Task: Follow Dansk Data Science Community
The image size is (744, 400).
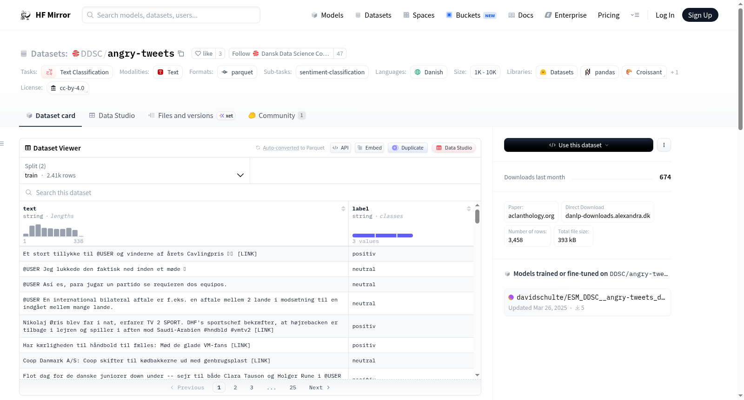Action: pos(281,54)
